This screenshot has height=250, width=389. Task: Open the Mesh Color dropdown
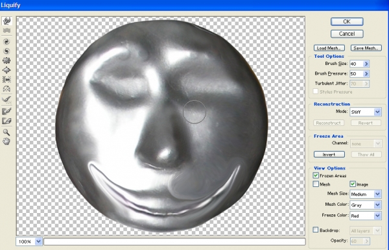click(x=377, y=205)
